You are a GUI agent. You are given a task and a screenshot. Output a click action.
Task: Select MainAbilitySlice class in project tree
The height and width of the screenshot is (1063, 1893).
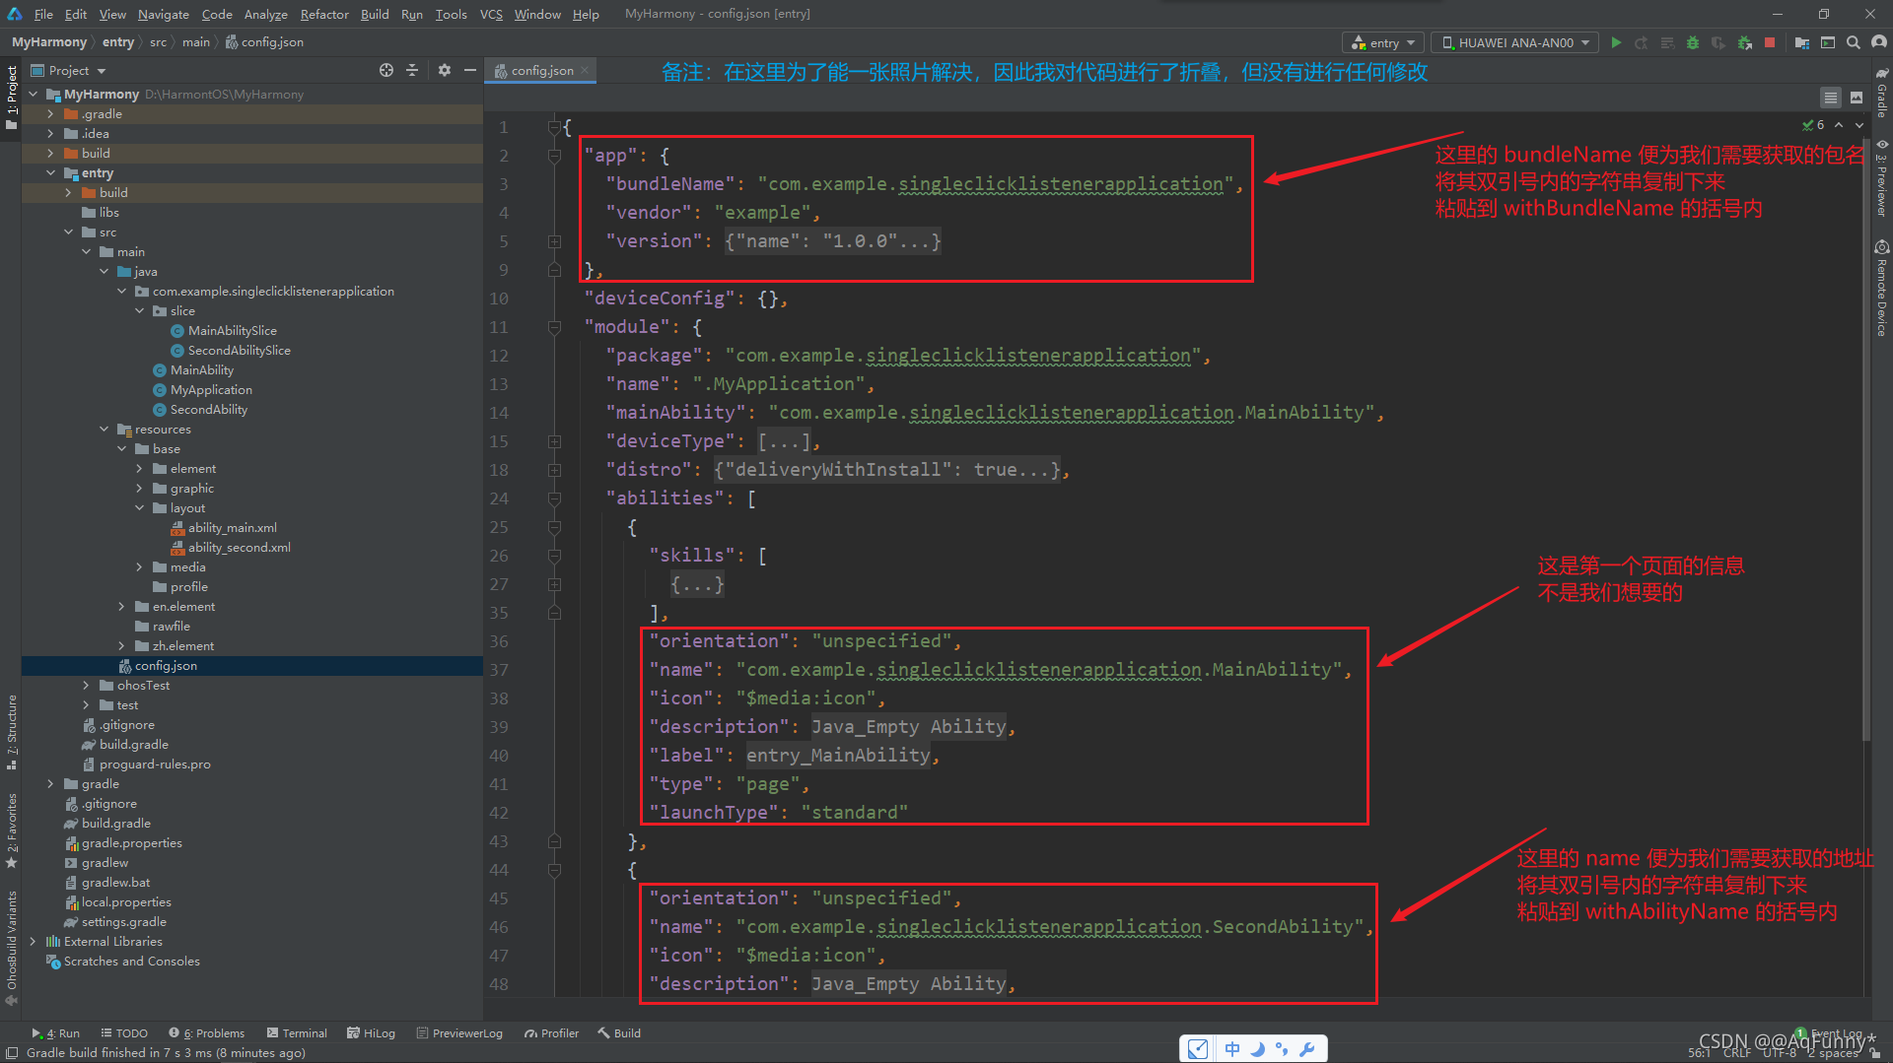tap(223, 330)
